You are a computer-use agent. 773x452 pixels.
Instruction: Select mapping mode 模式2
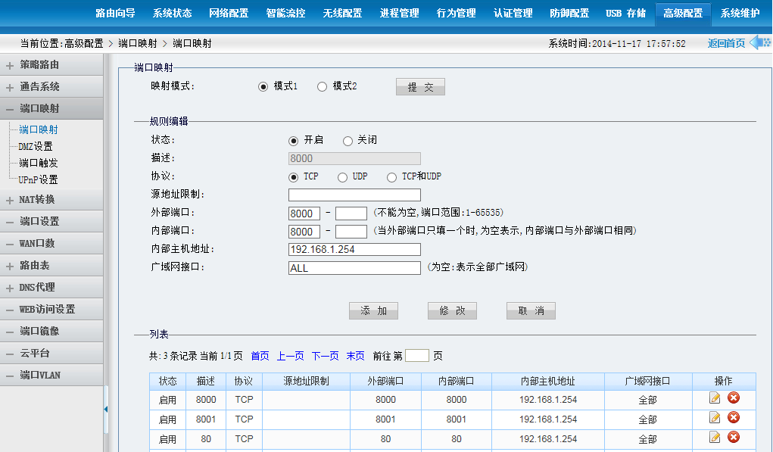point(322,87)
